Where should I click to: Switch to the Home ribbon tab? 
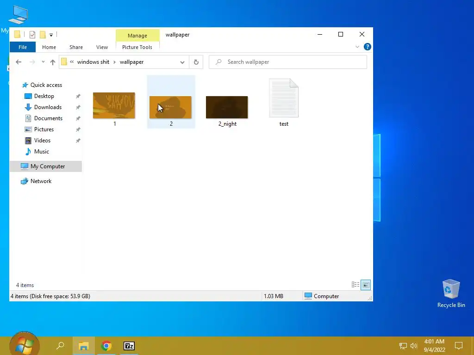click(x=49, y=47)
